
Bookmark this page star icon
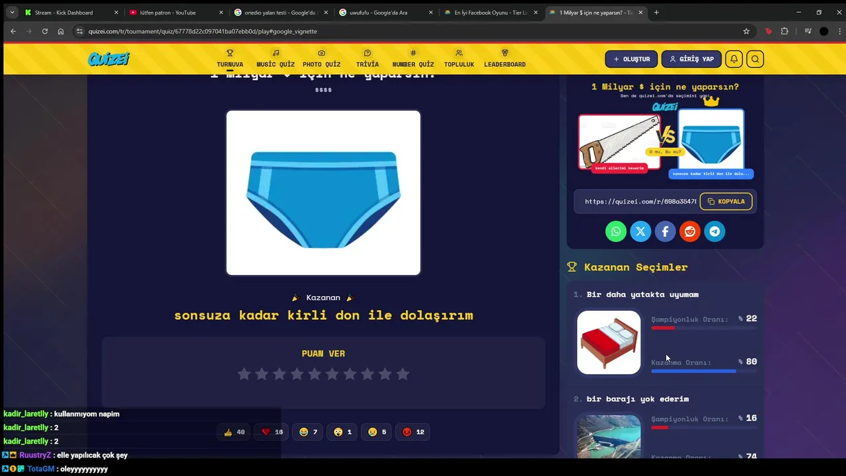[x=746, y=31]
